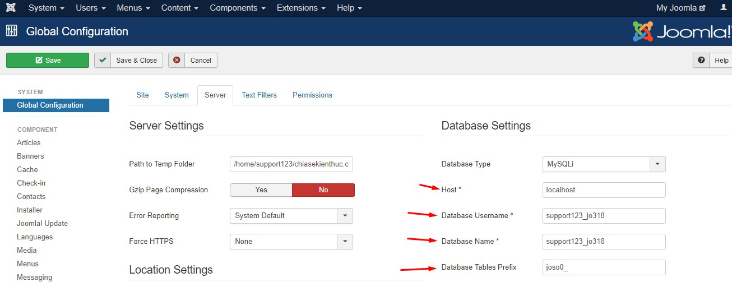Viewport: 732px width, 282px height.
Task: Click the Help question mark icon
Action: (x=701, y=61)
